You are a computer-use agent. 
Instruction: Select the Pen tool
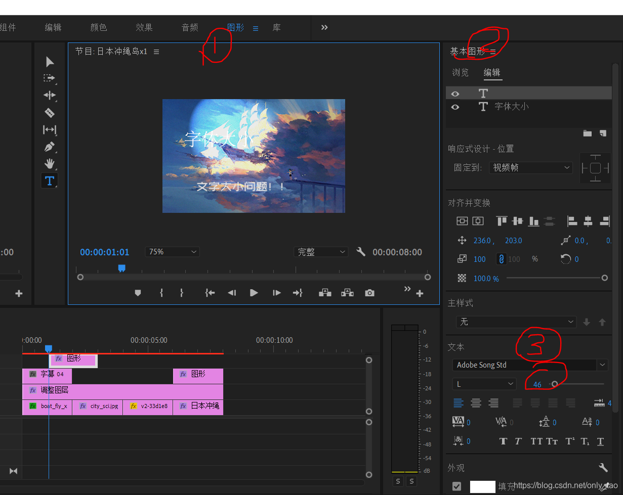(49, 147)
